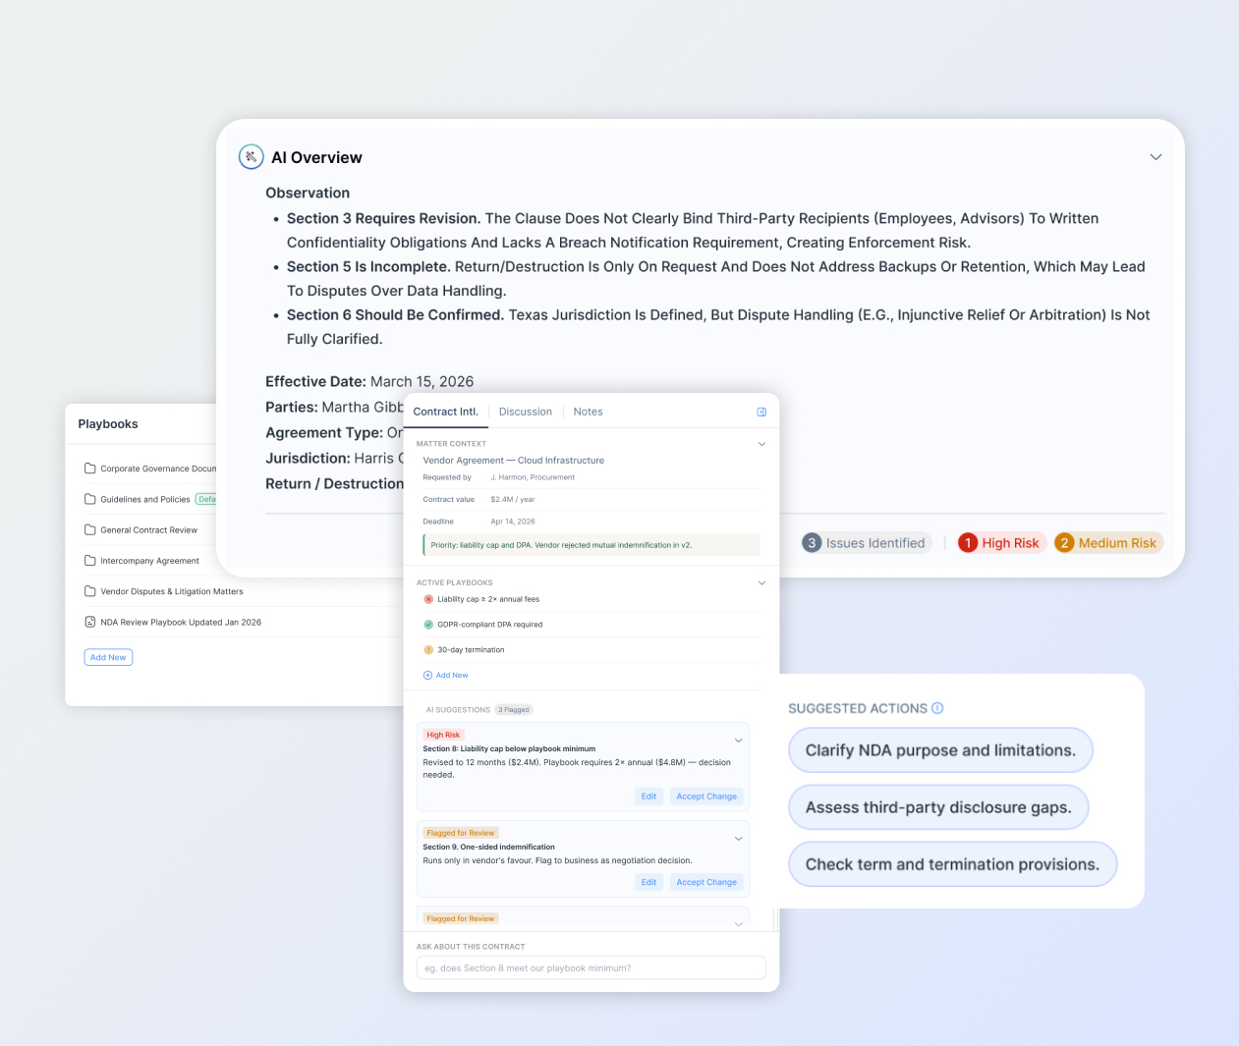
Task: Click red status icon for Liability cap playbook
Action: pyautogui.click(x=428, y=599)
